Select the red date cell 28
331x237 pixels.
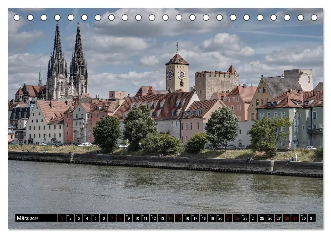(x=287, y=218)
